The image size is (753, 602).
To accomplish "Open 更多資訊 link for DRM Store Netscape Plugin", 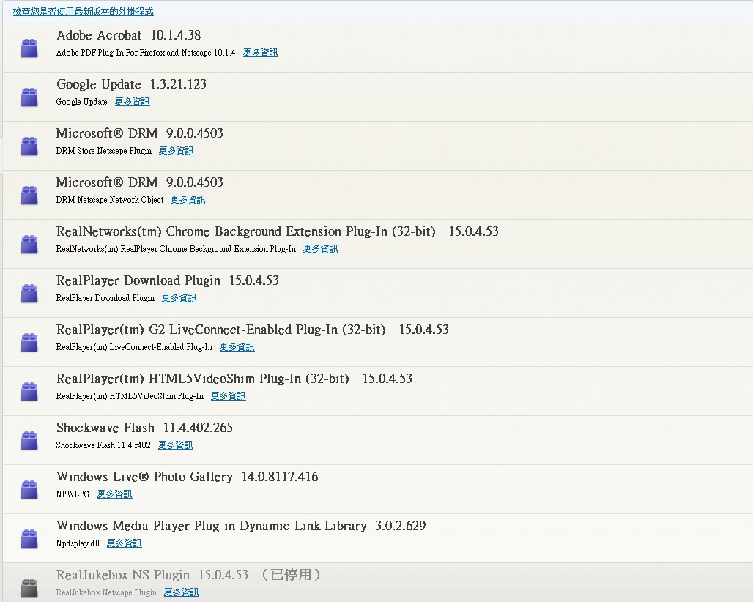I will (177, 151).
